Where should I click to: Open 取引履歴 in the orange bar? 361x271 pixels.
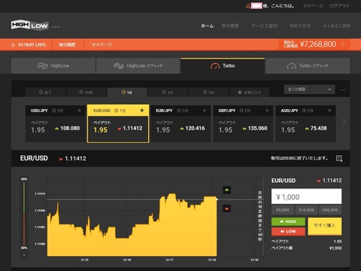tap(67, 44)
